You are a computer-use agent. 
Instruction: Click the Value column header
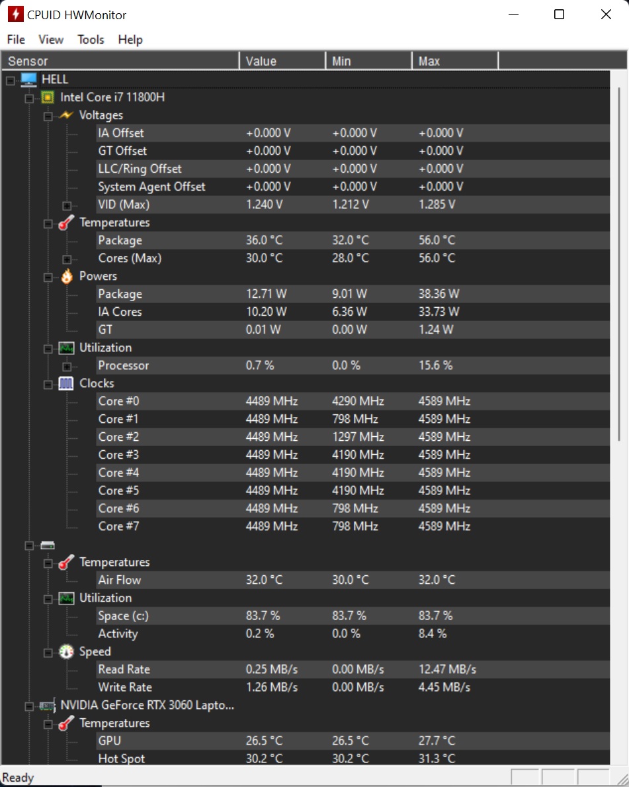point(282,61)
